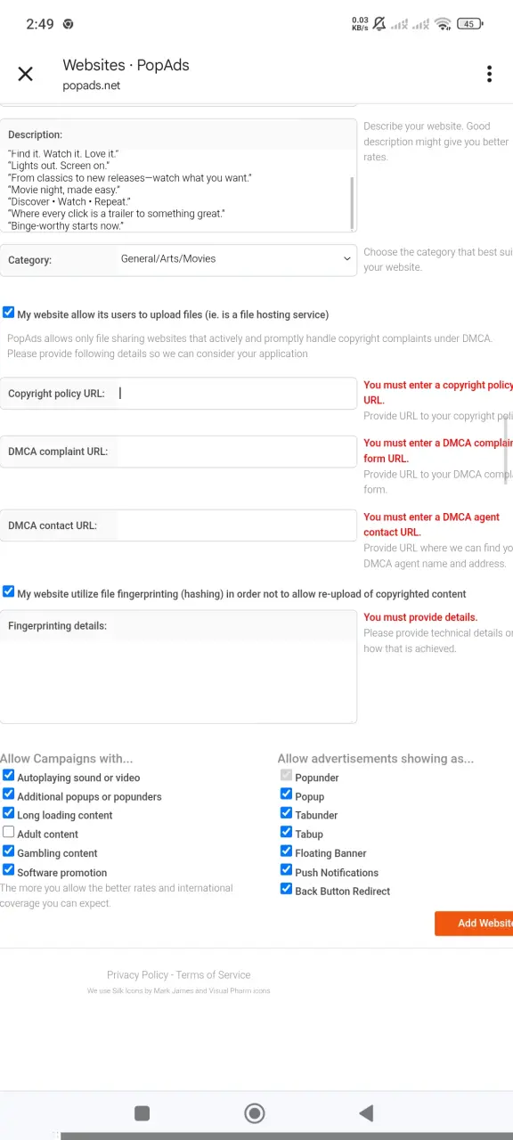
Task: Uncheck file fingerprinting hashing checkbox
Action: 8,592
